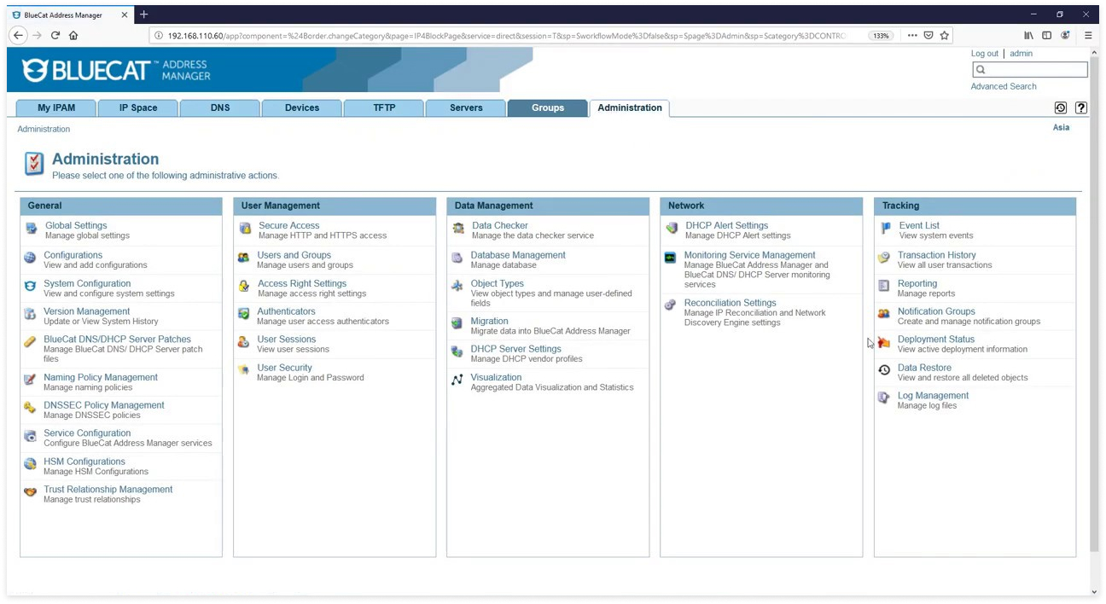This screenshot has height=604, width=1106.
Task: Open Users and Groups link
Action: coord(294,255)
